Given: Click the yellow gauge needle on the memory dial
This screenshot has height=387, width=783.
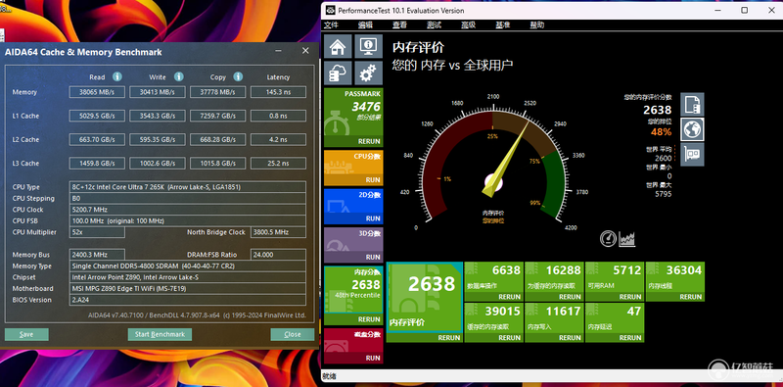Looking at the screenshot, I should point(505,160).
